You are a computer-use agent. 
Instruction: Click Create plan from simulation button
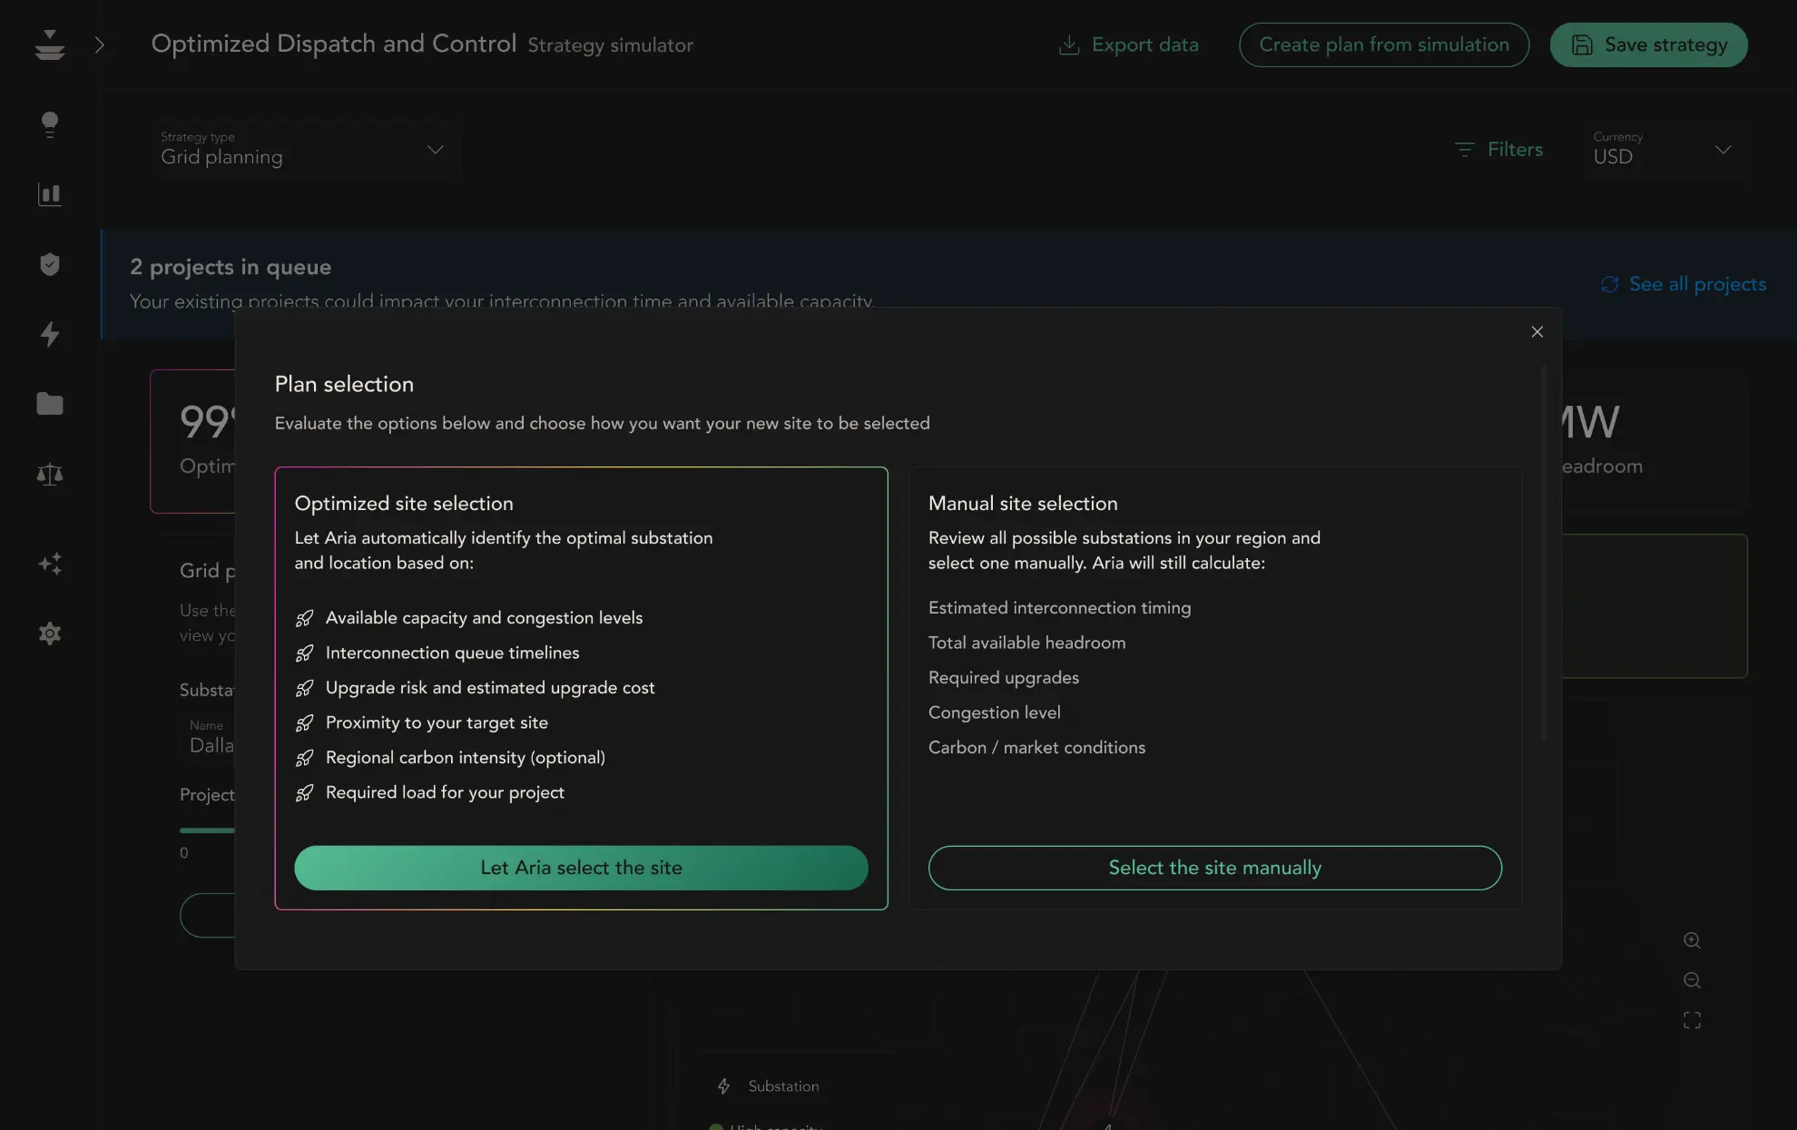(1384, 44)
